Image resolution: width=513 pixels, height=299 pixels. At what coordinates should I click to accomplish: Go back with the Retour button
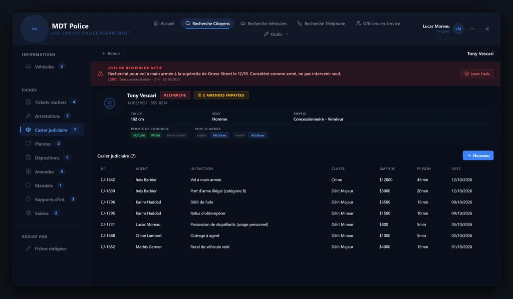click(x=111, y=53)
